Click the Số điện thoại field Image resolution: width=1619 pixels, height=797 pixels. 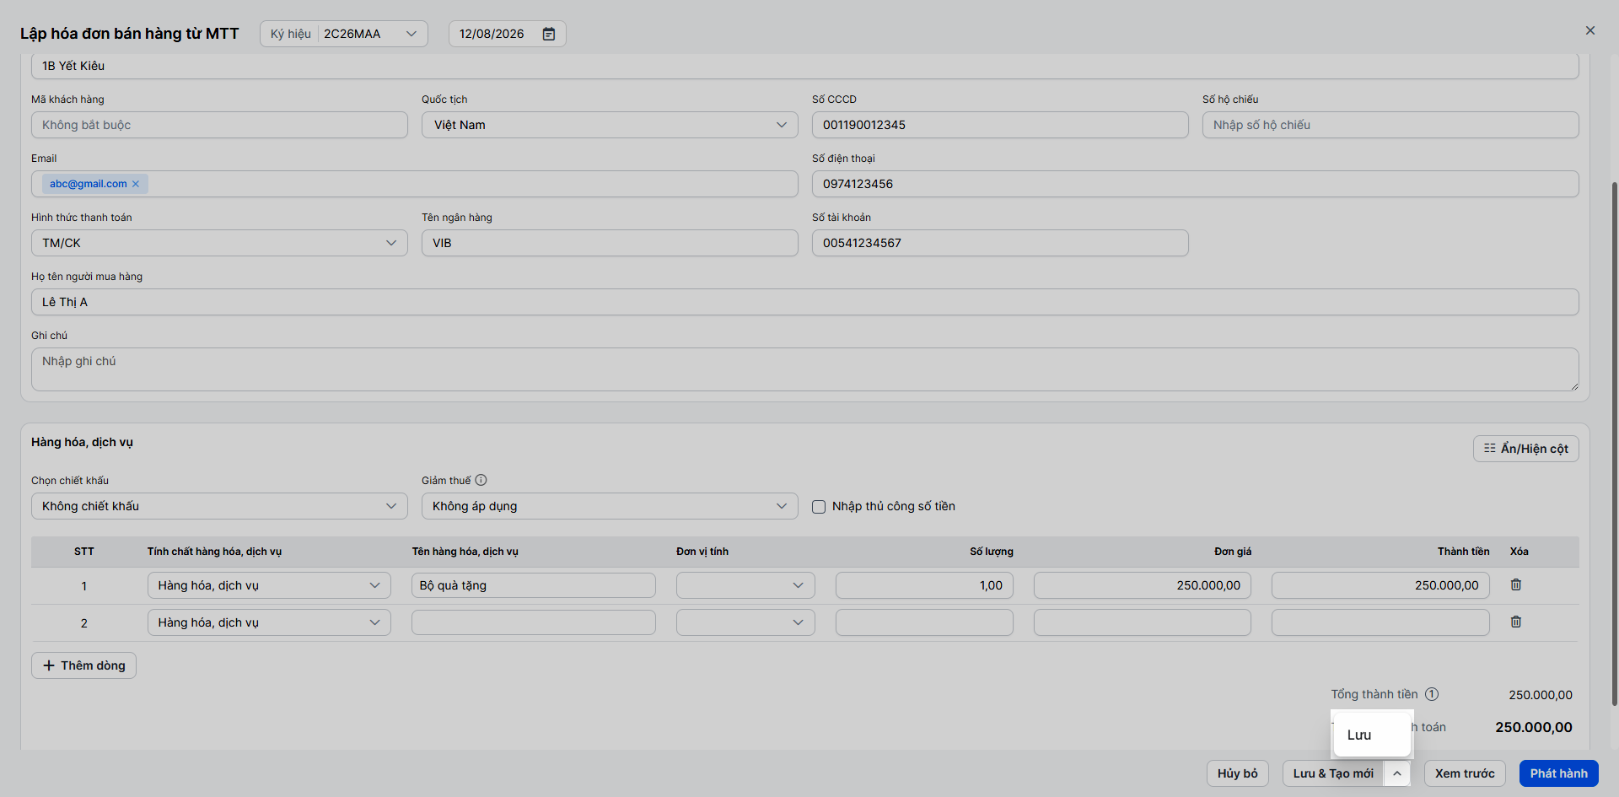click(x=1195, y=184)
